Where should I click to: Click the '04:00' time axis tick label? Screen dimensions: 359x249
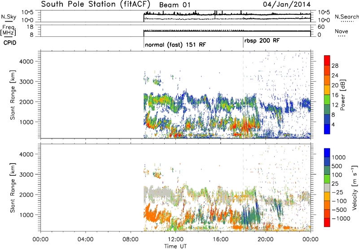(86, 240)
